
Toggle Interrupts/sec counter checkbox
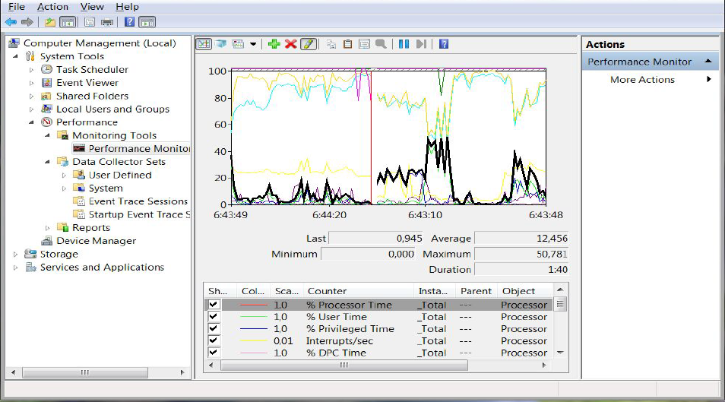[x=214, y=341]
